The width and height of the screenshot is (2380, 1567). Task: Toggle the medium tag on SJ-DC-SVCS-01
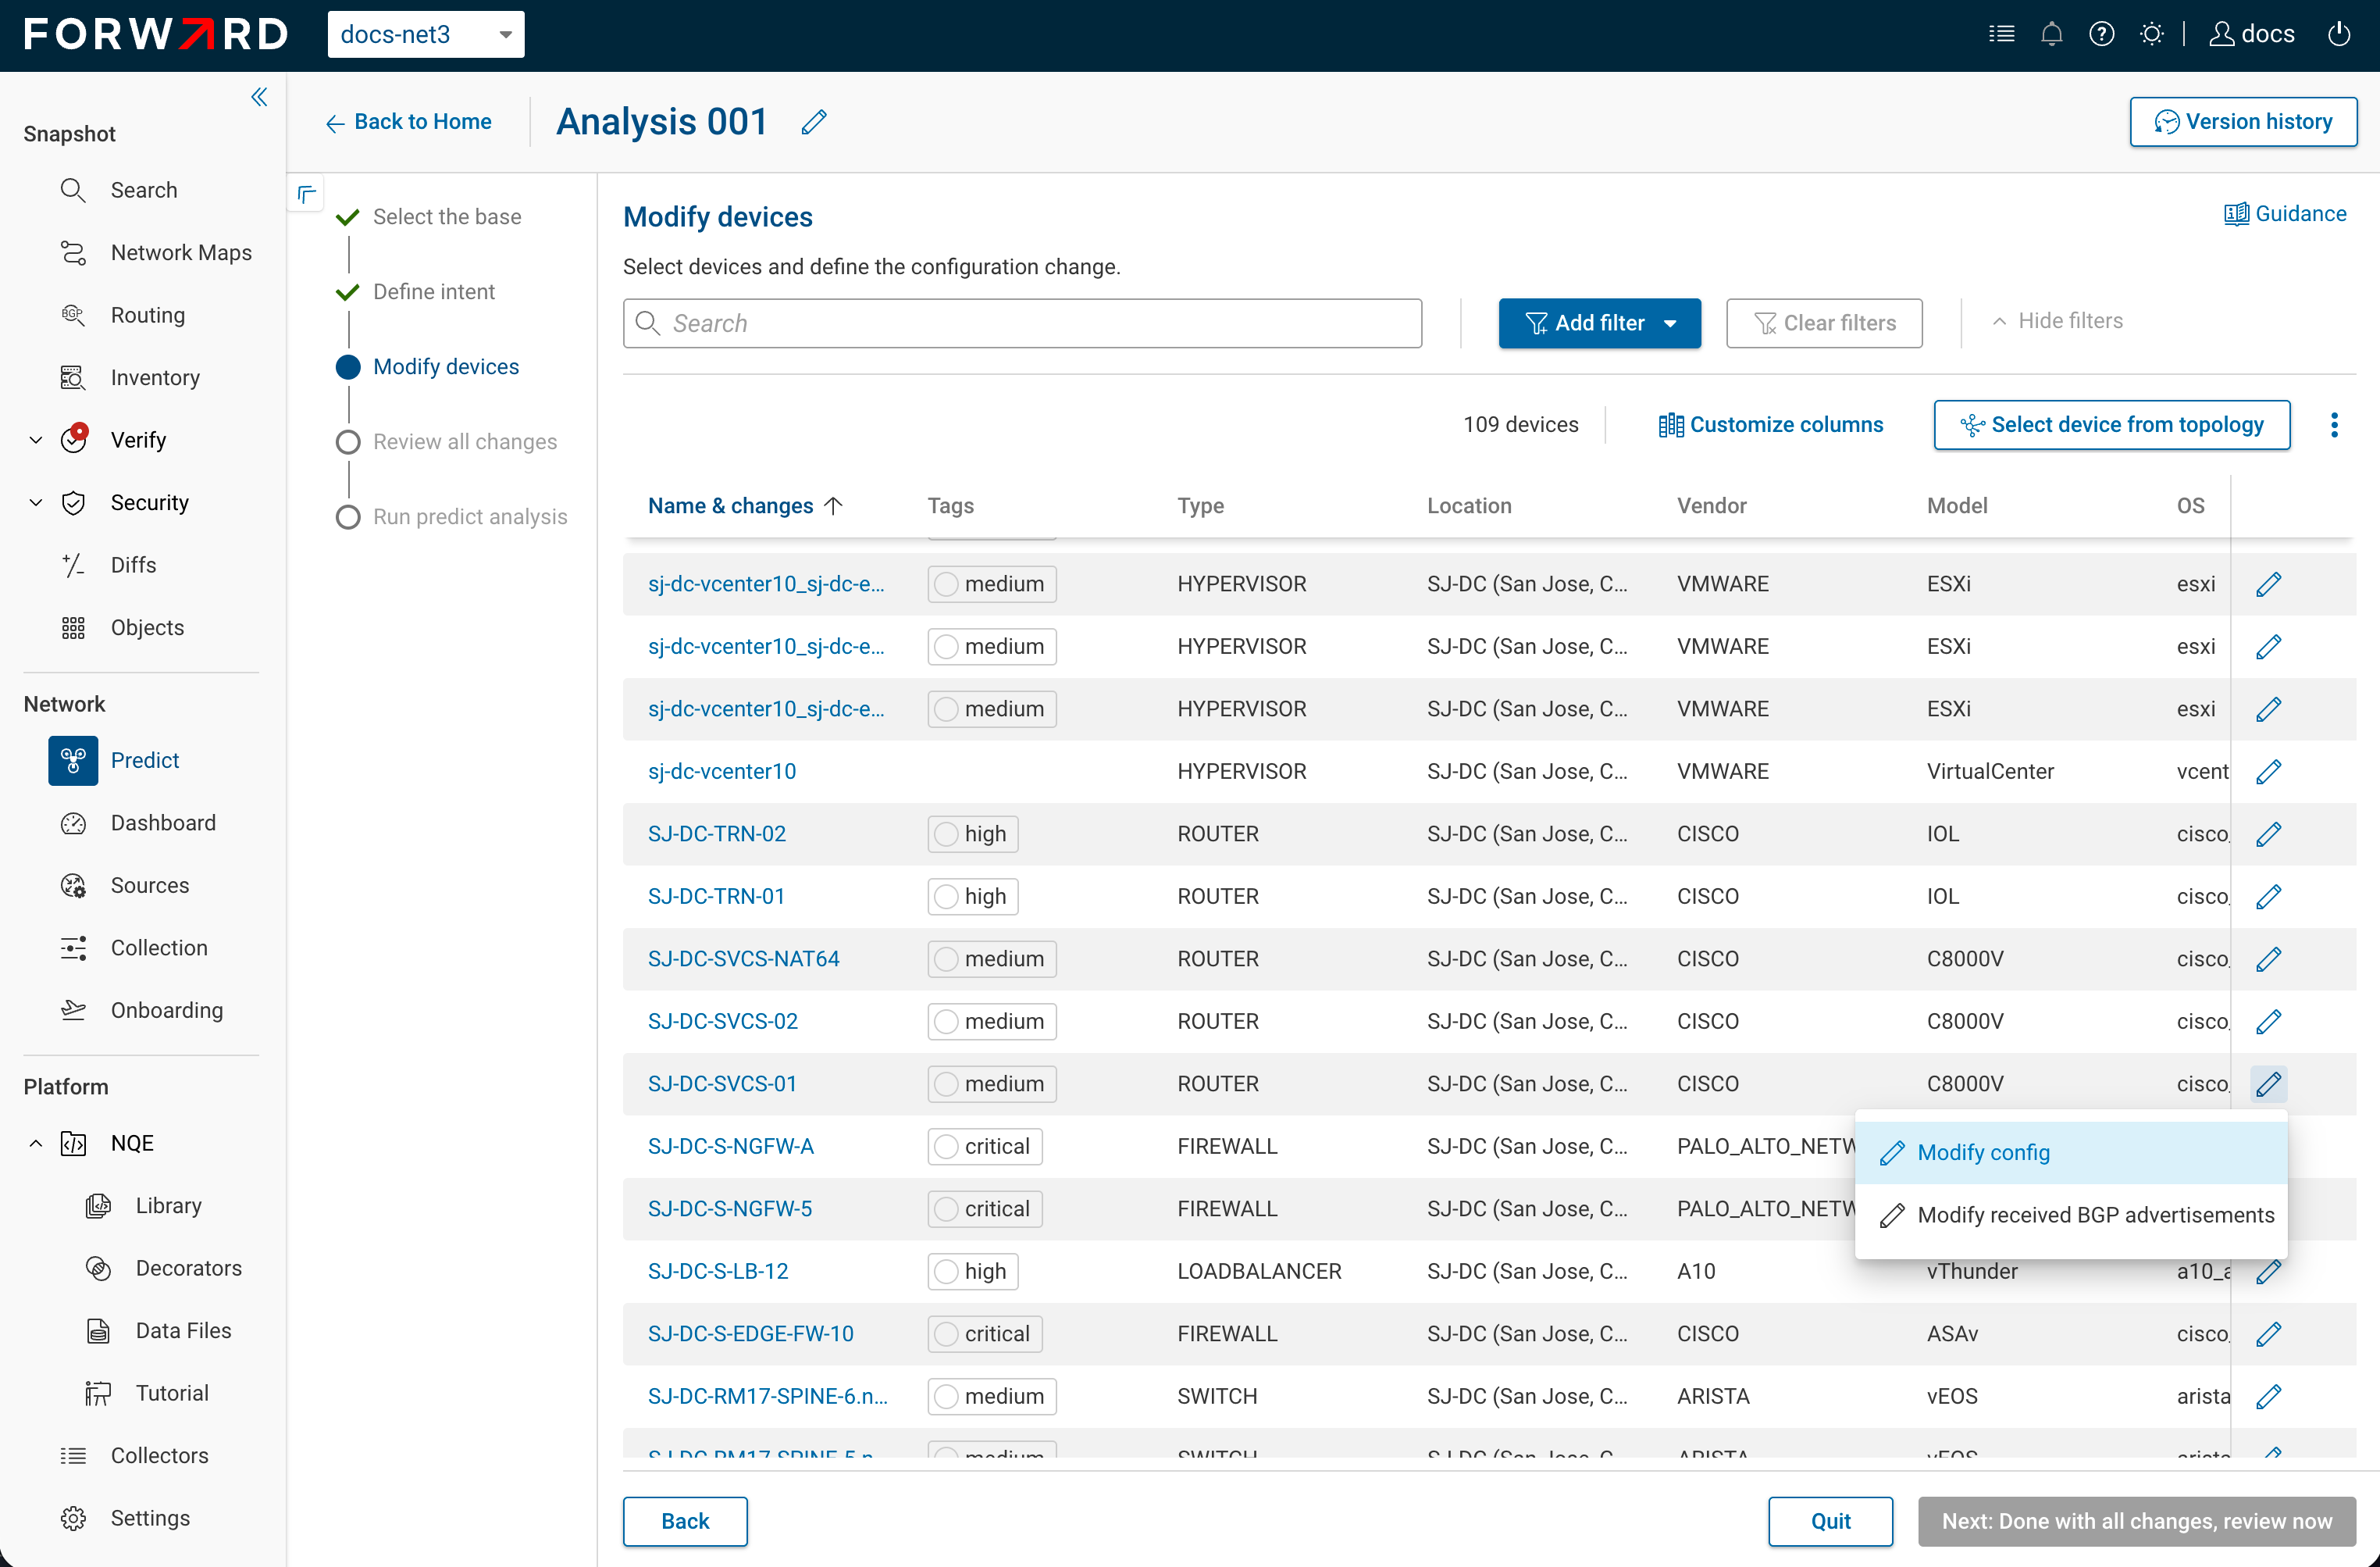[x=991, y=1083]
